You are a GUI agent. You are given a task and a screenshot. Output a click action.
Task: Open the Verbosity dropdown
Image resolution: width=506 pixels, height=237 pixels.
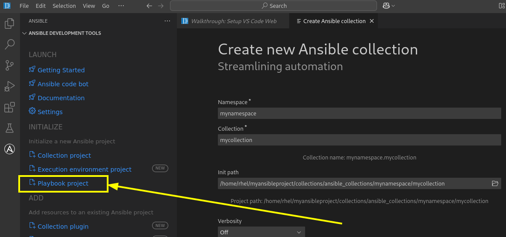pos(261,232)
